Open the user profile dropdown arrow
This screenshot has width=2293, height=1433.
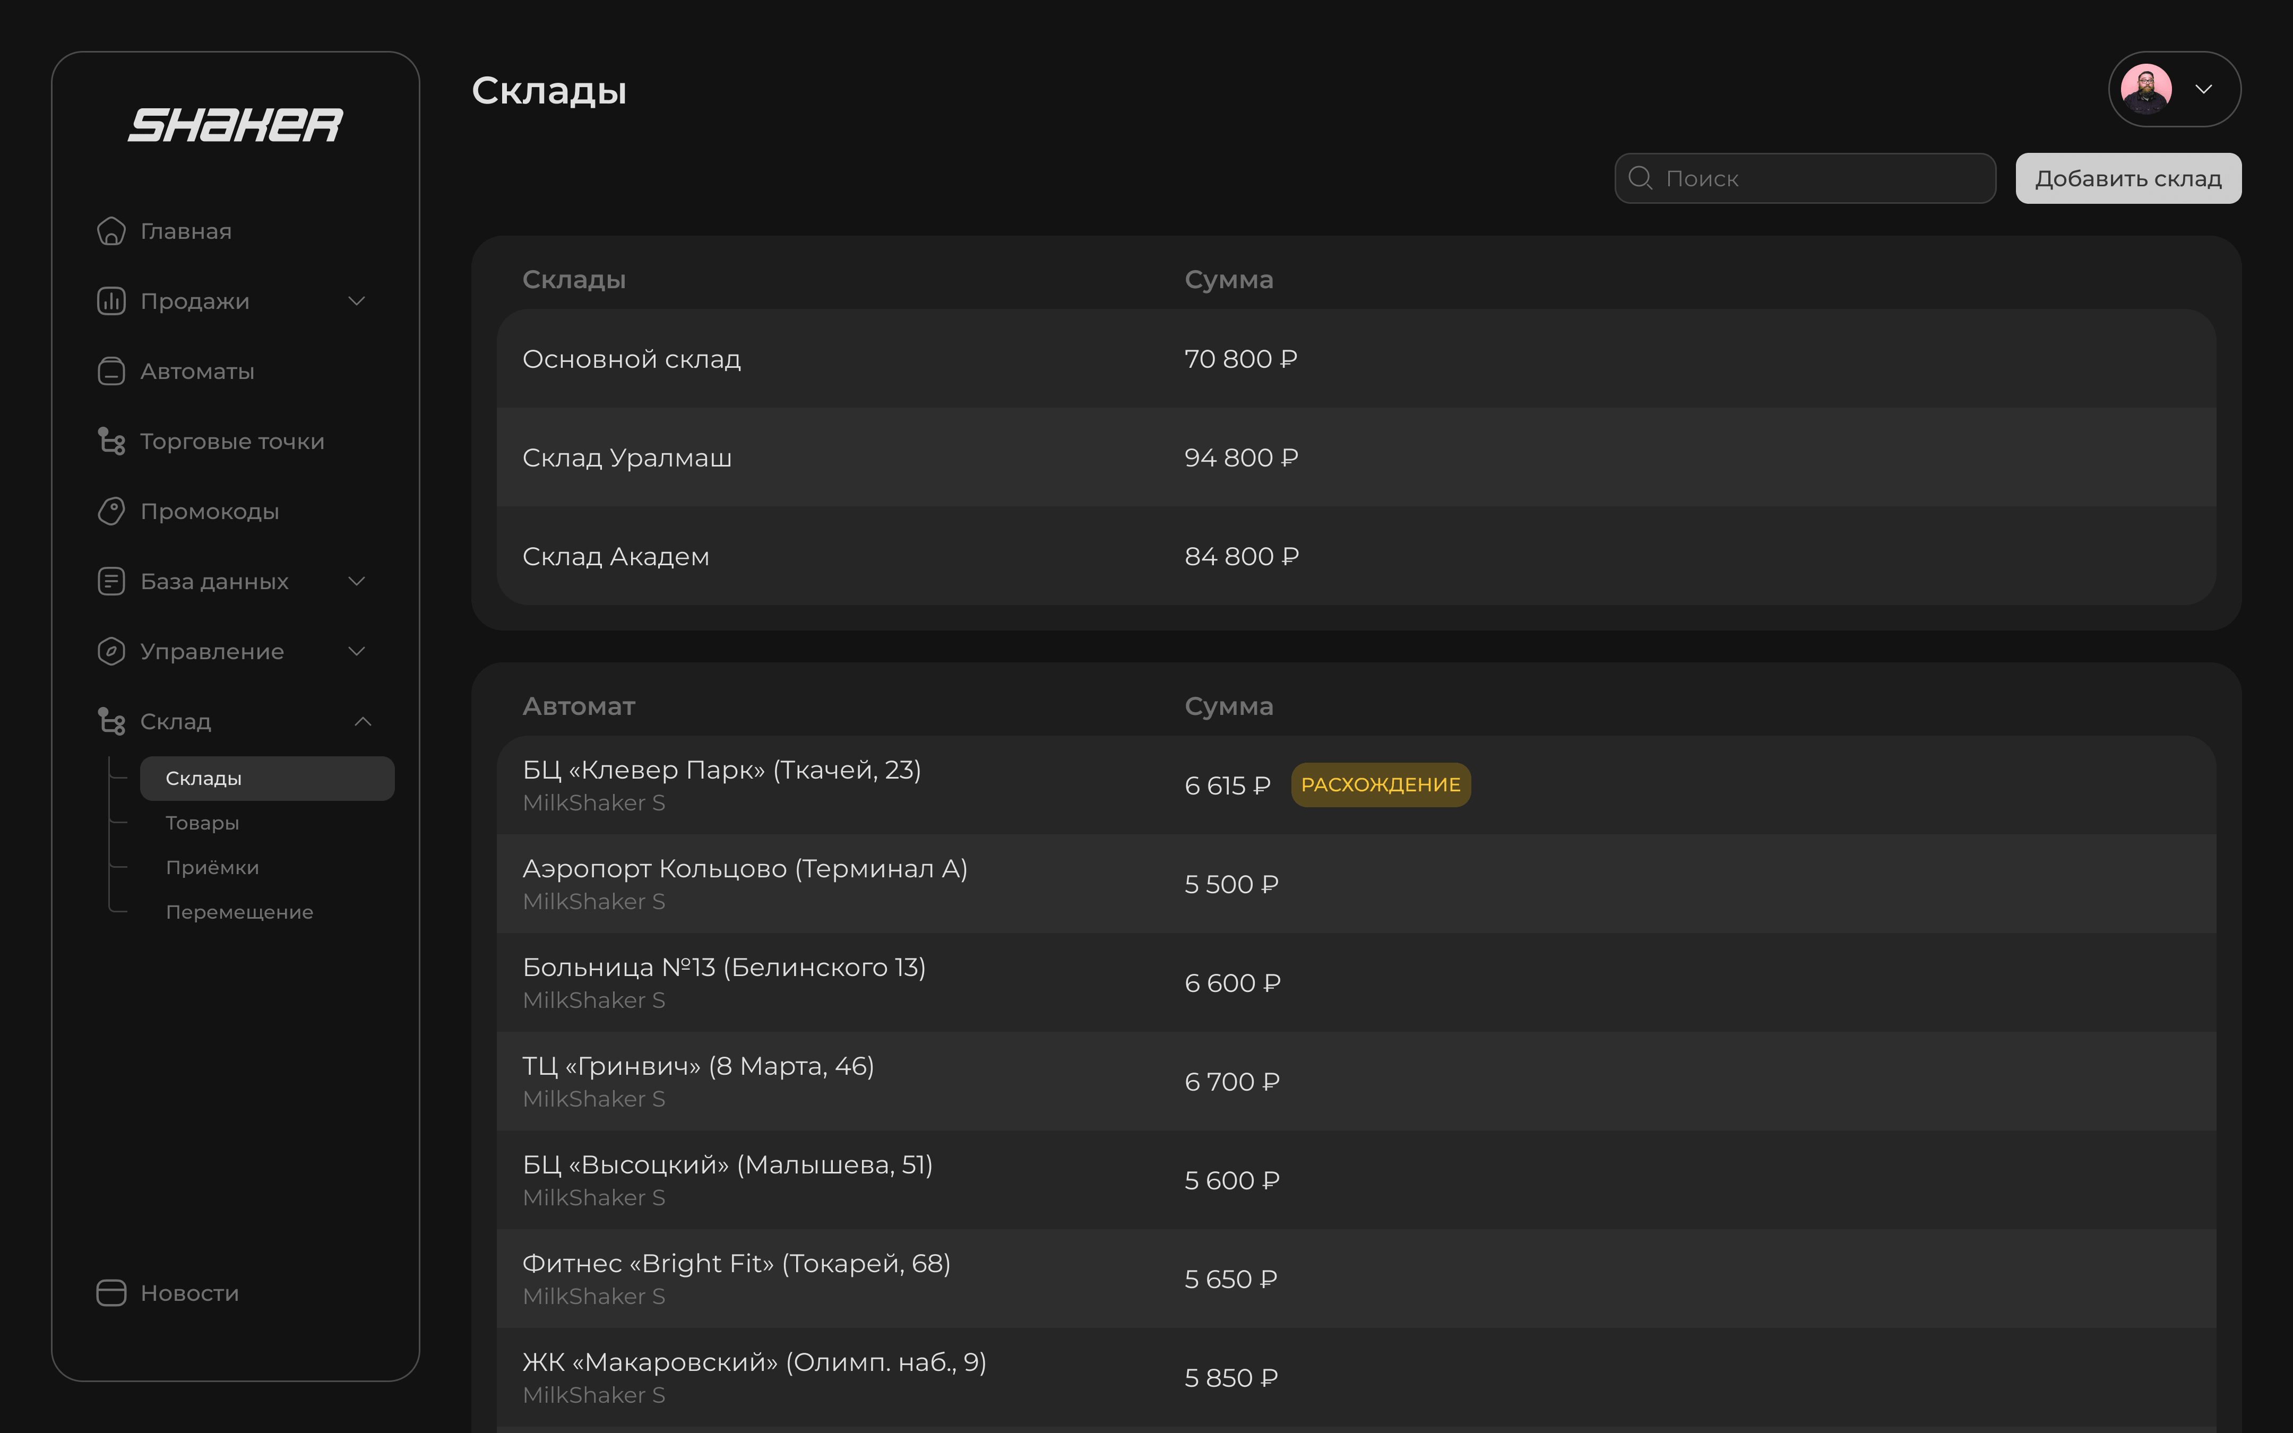tap(2204, 89)
